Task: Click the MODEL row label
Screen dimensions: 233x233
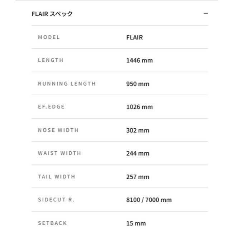Action: tap(49, 37)
